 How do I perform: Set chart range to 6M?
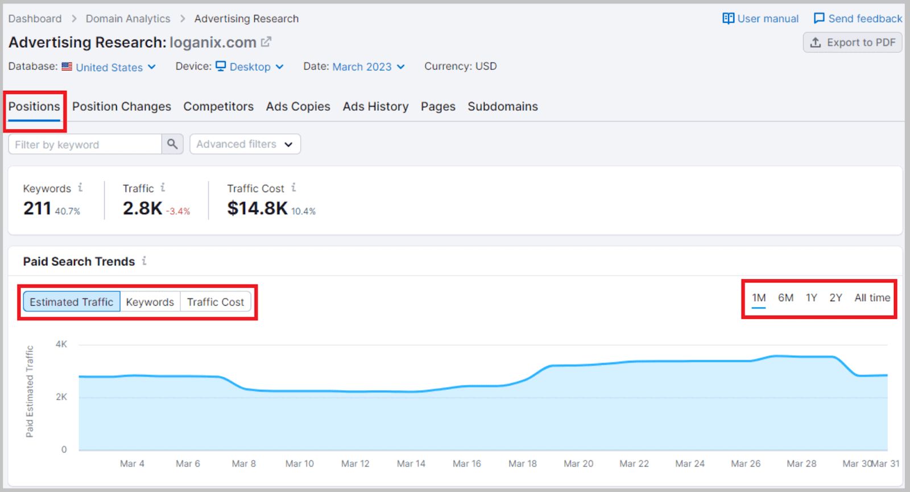point(785,298)
